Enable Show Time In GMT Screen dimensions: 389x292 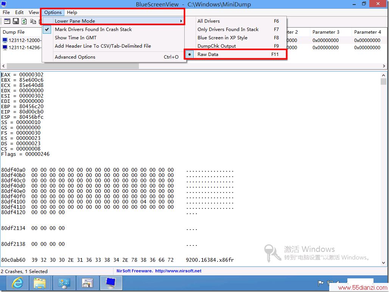(114, 38)
